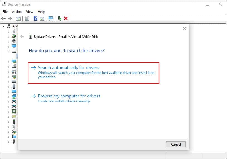Click the red X Uninstall device icon

tap(66, 18)
